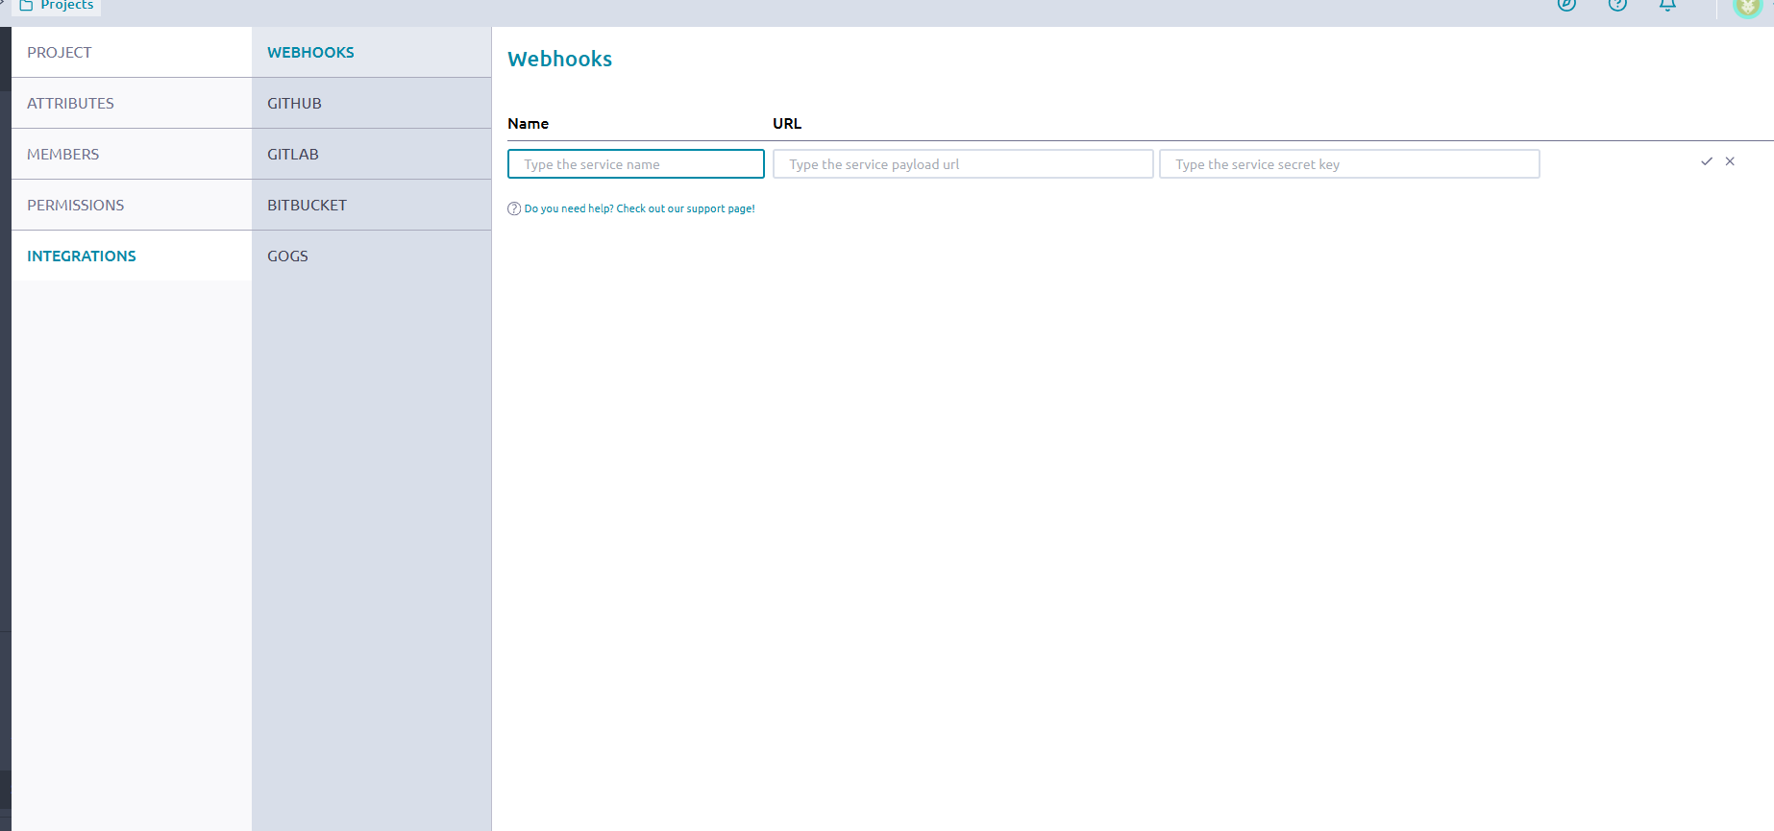Click the Projects folder icon

point(27,5)
